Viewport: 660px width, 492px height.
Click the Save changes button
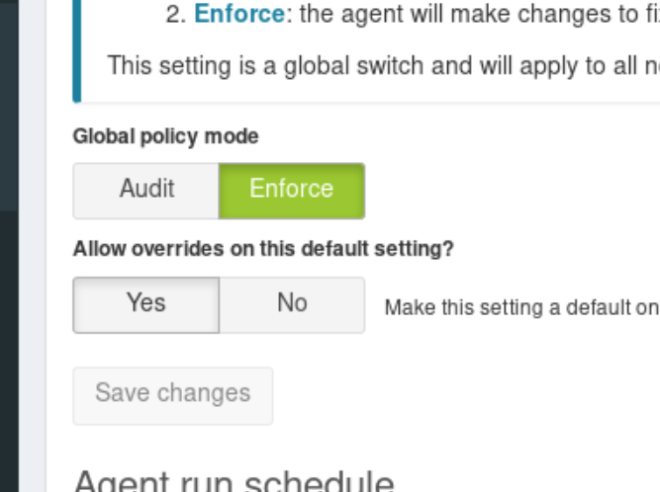173,396
